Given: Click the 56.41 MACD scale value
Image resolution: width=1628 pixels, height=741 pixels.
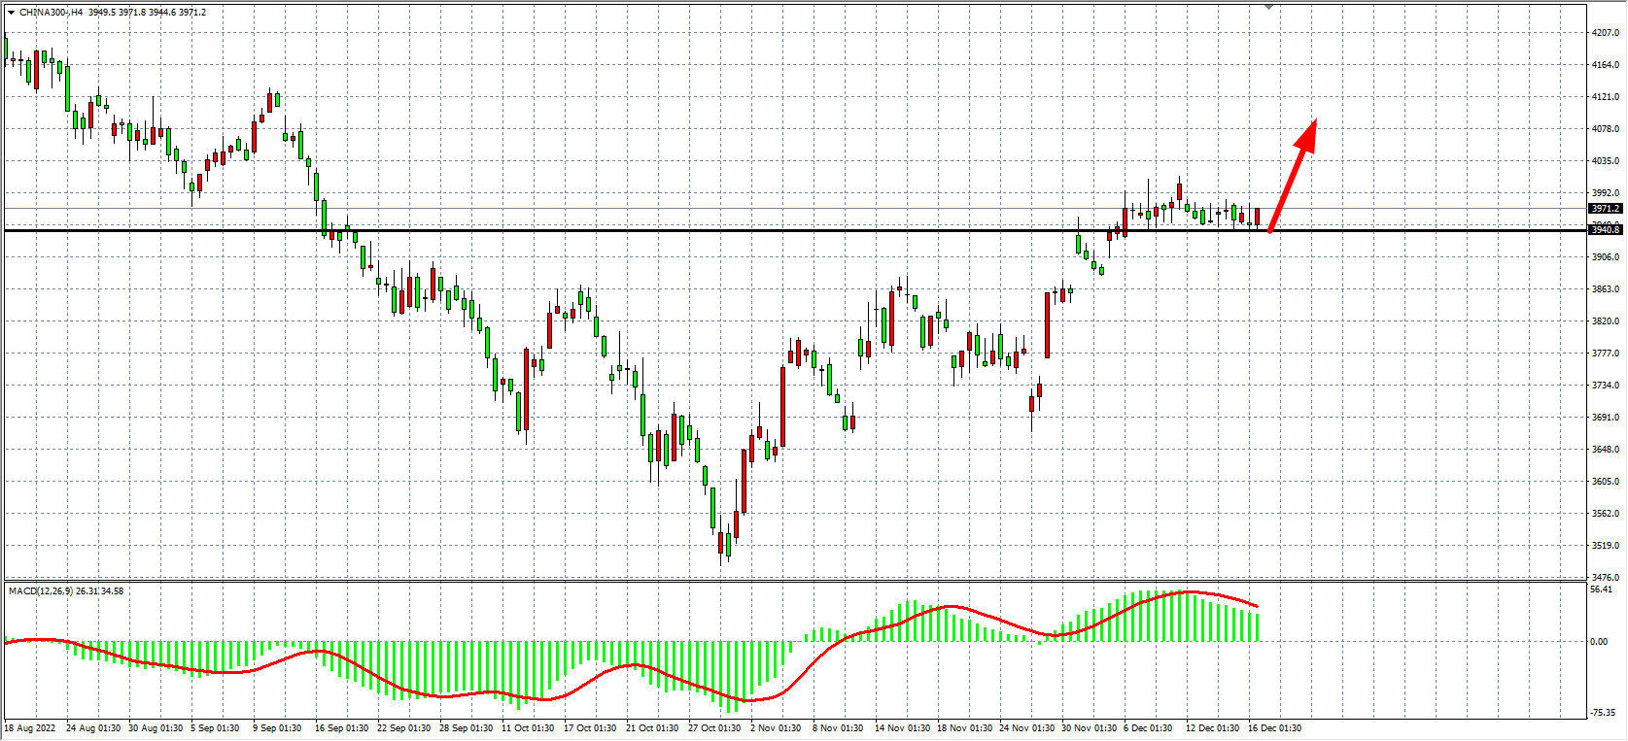Looking at the screenshot, I should [x=1602, y=589].
